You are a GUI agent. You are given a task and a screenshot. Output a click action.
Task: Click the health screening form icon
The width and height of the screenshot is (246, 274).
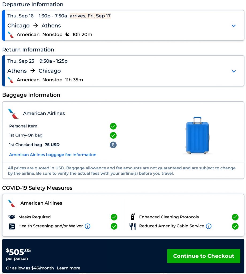pos(12,226)
